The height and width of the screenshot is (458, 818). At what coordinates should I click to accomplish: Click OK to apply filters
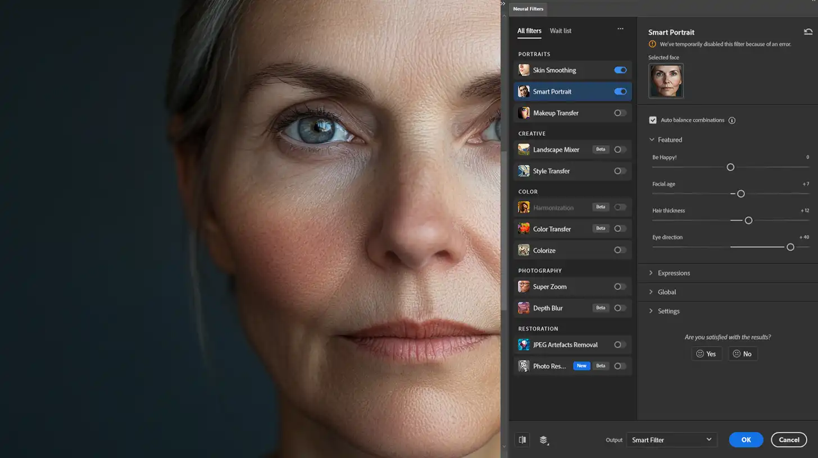[746, 440]
